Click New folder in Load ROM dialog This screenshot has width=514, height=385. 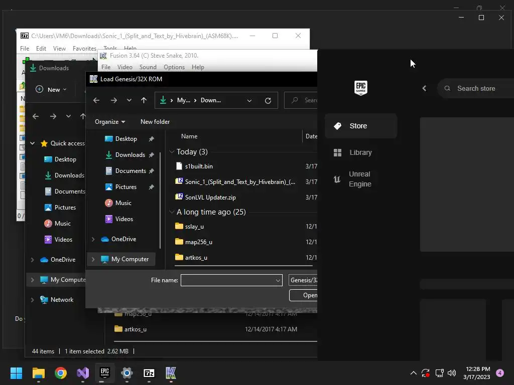pos(155,122)
